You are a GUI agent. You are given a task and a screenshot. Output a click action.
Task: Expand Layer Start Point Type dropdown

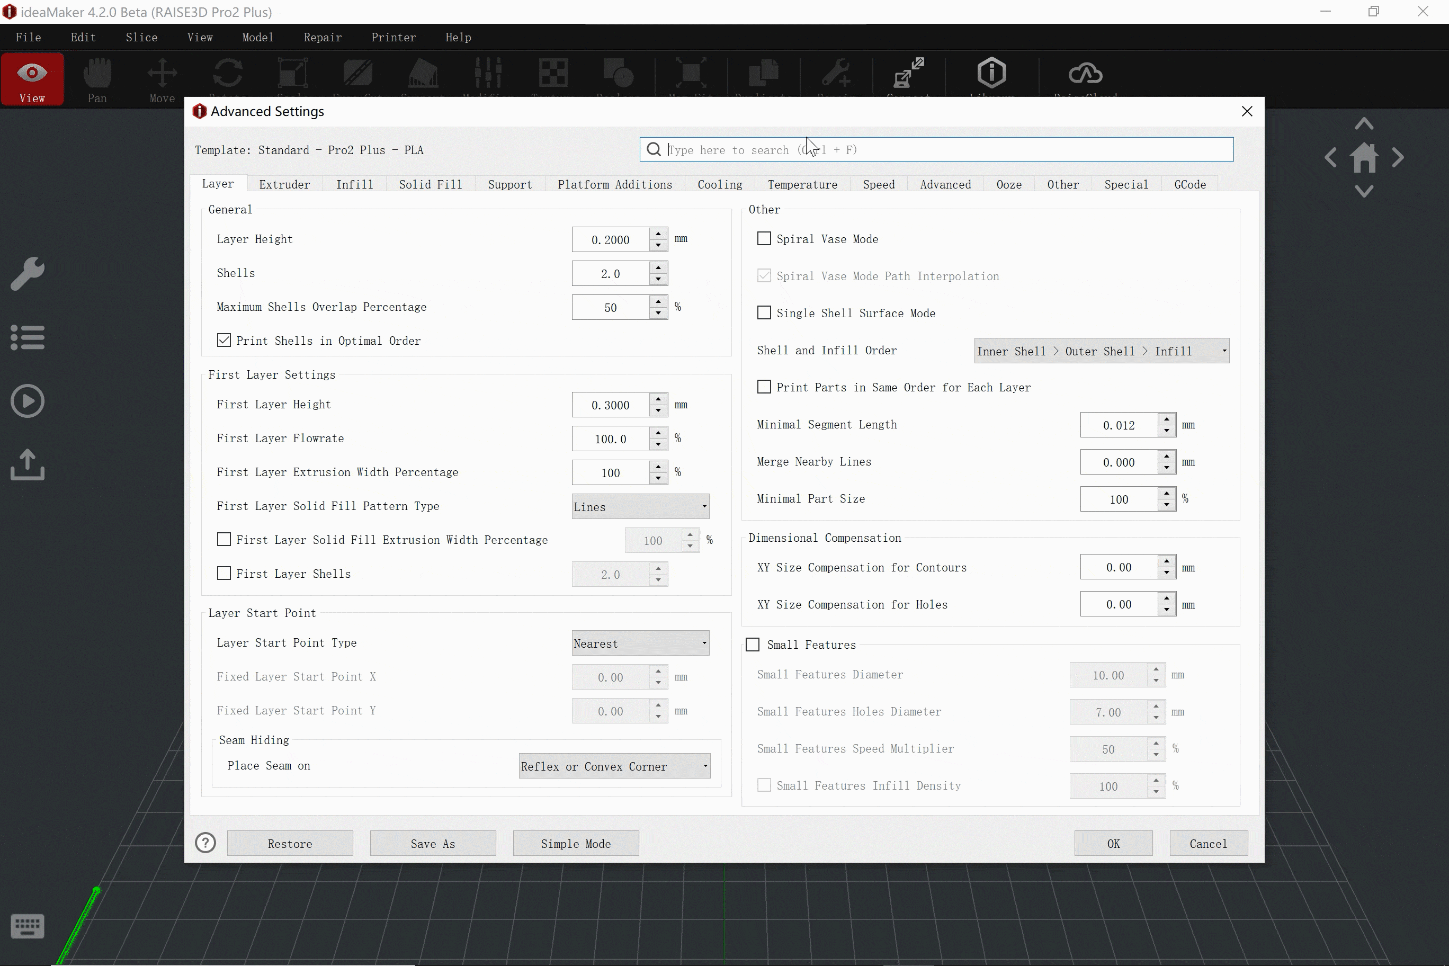(640, 643)
